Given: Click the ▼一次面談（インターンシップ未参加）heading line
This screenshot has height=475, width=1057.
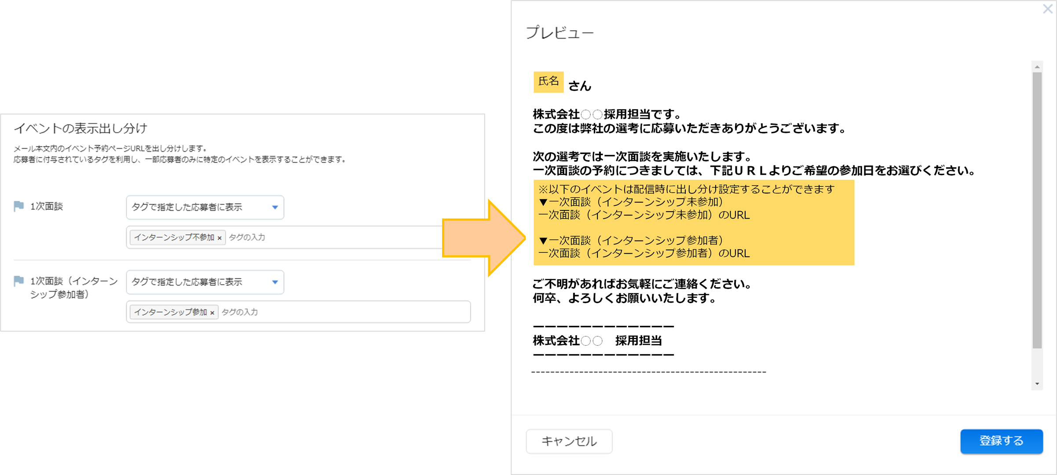Looking at the screenshot, I should coord(631,202).
